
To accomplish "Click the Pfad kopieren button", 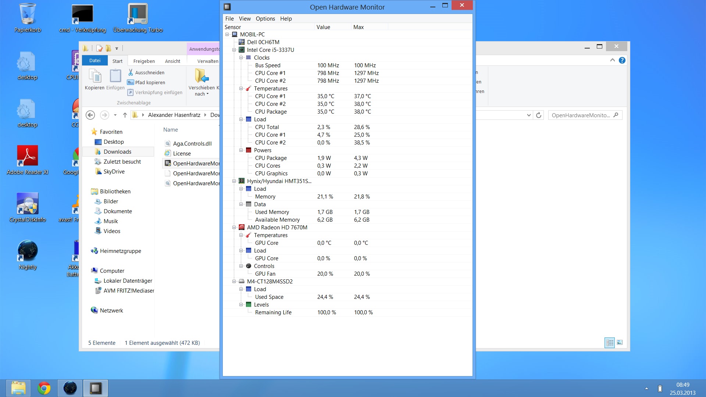I will [146, 82].
